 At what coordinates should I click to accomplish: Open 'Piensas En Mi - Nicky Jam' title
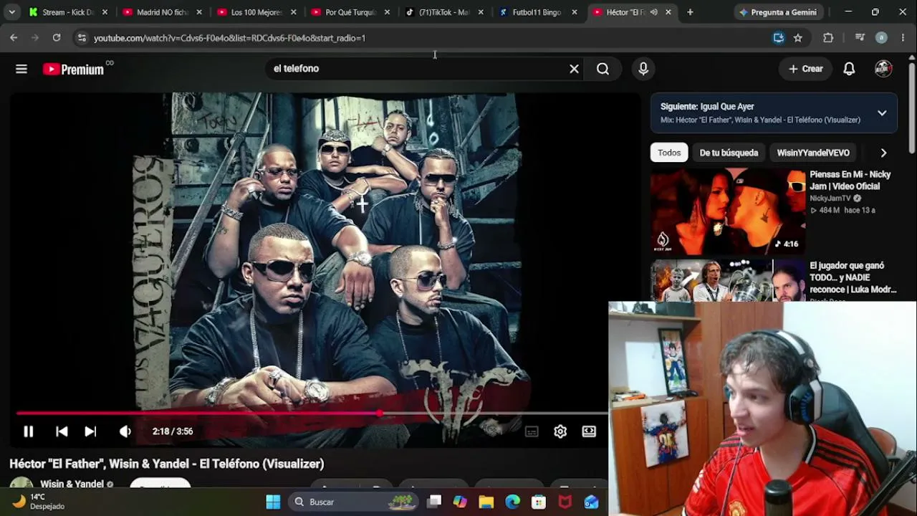[x=850, y=181]
